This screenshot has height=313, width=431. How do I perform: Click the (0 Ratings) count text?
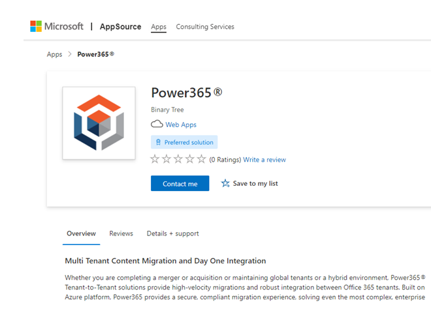225,160
